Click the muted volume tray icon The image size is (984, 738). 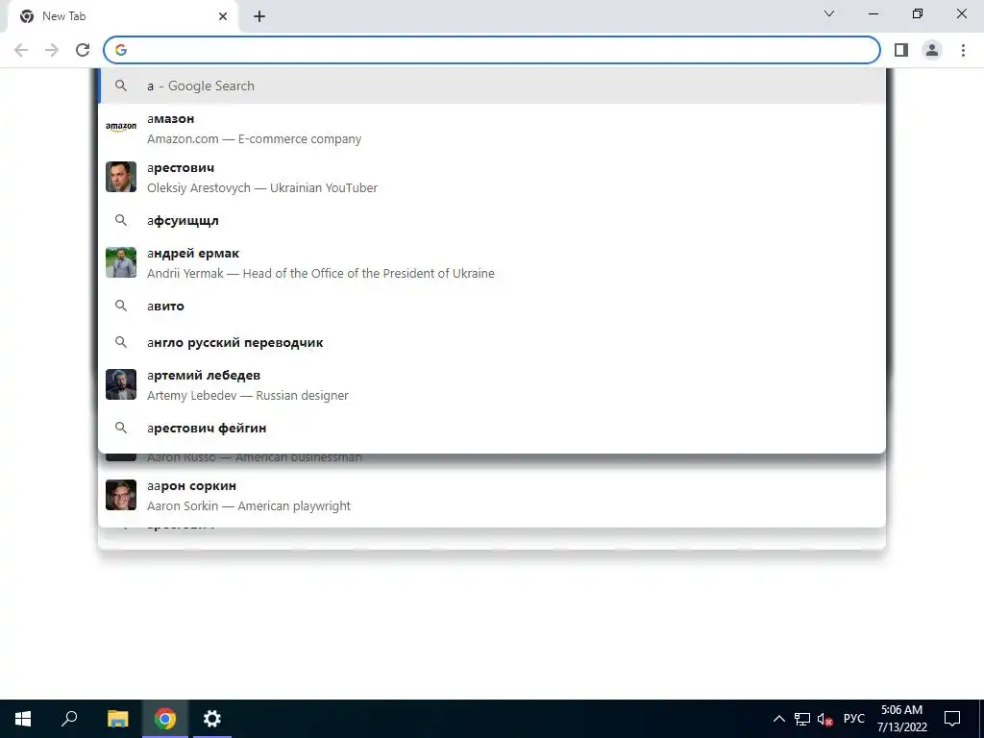point(824,719)
